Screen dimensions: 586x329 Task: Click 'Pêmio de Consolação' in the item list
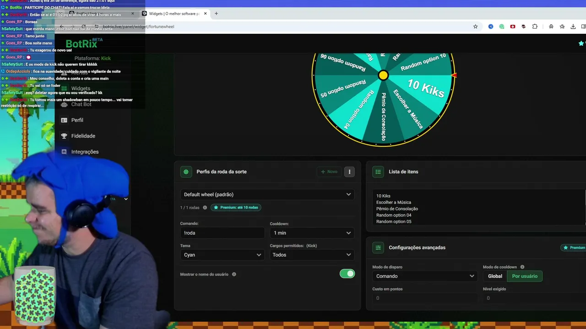[397, 209]
